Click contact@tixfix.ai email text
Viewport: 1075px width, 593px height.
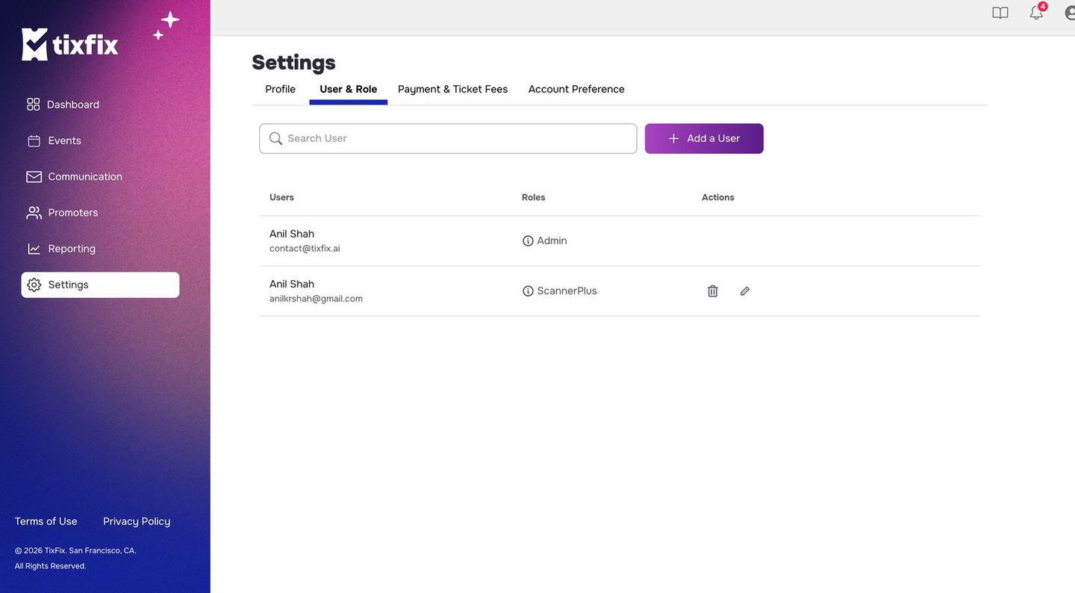[305, 249]
